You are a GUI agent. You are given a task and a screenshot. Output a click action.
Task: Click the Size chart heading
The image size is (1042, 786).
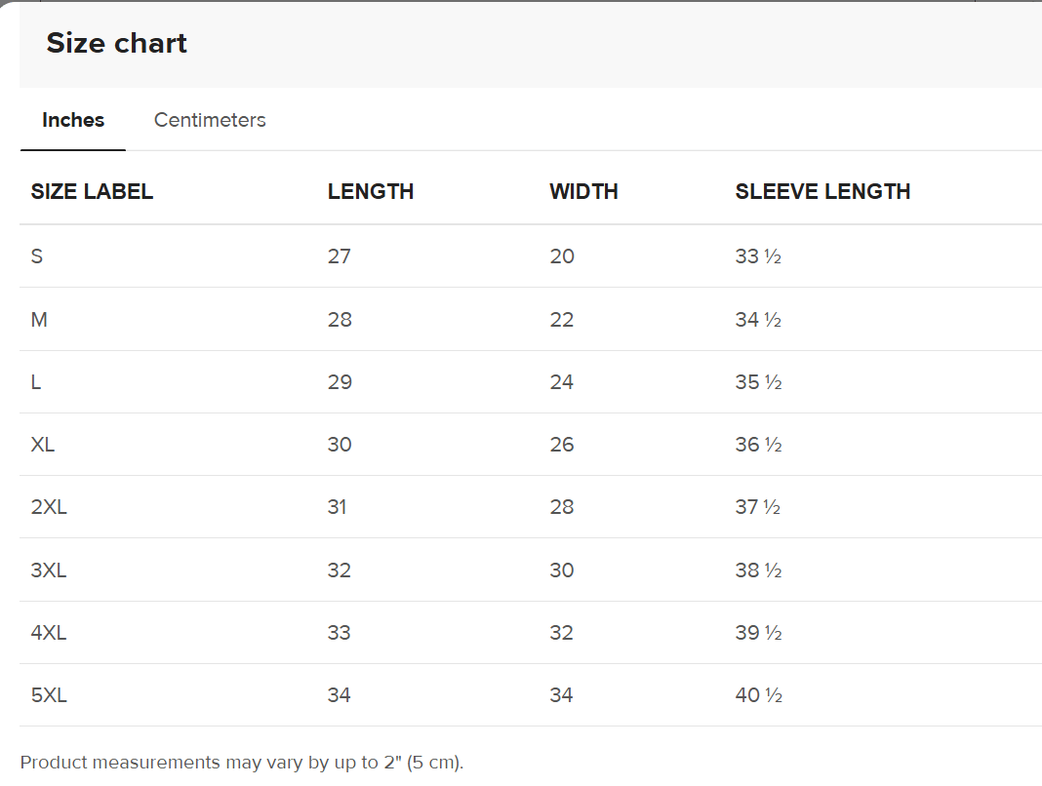pyautogui.click(x=117, y=43)
